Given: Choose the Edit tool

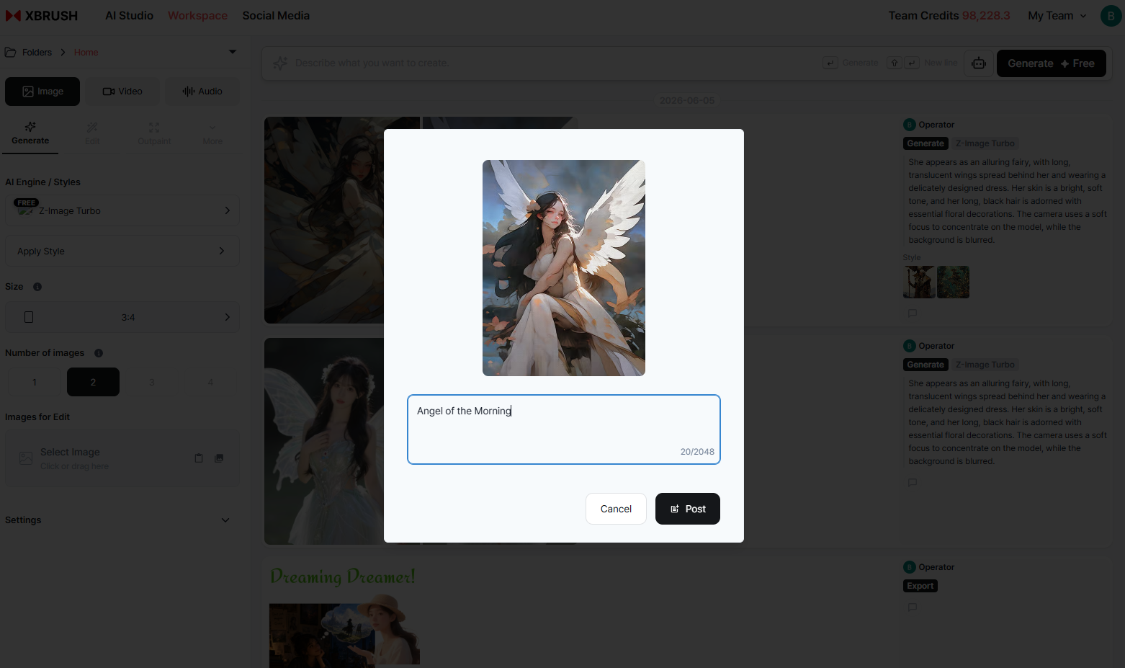Looking at the screenshot, I should coord(92,133).
